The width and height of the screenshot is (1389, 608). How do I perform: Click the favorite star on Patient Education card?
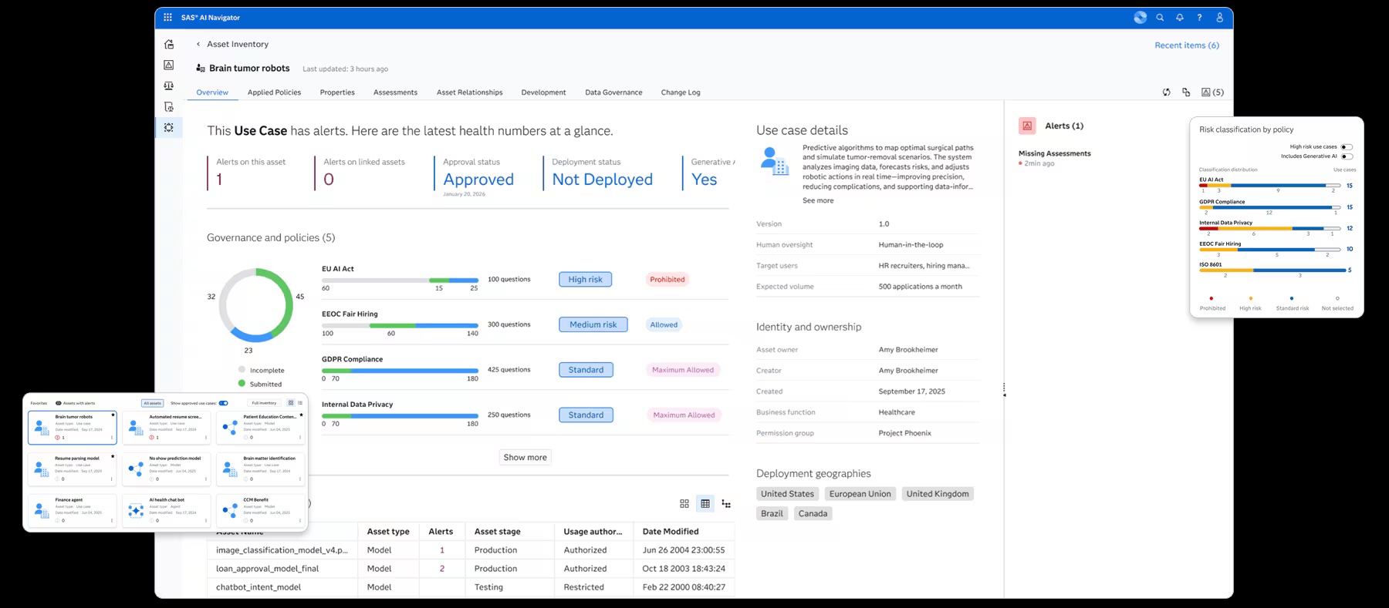coord(301,415)
